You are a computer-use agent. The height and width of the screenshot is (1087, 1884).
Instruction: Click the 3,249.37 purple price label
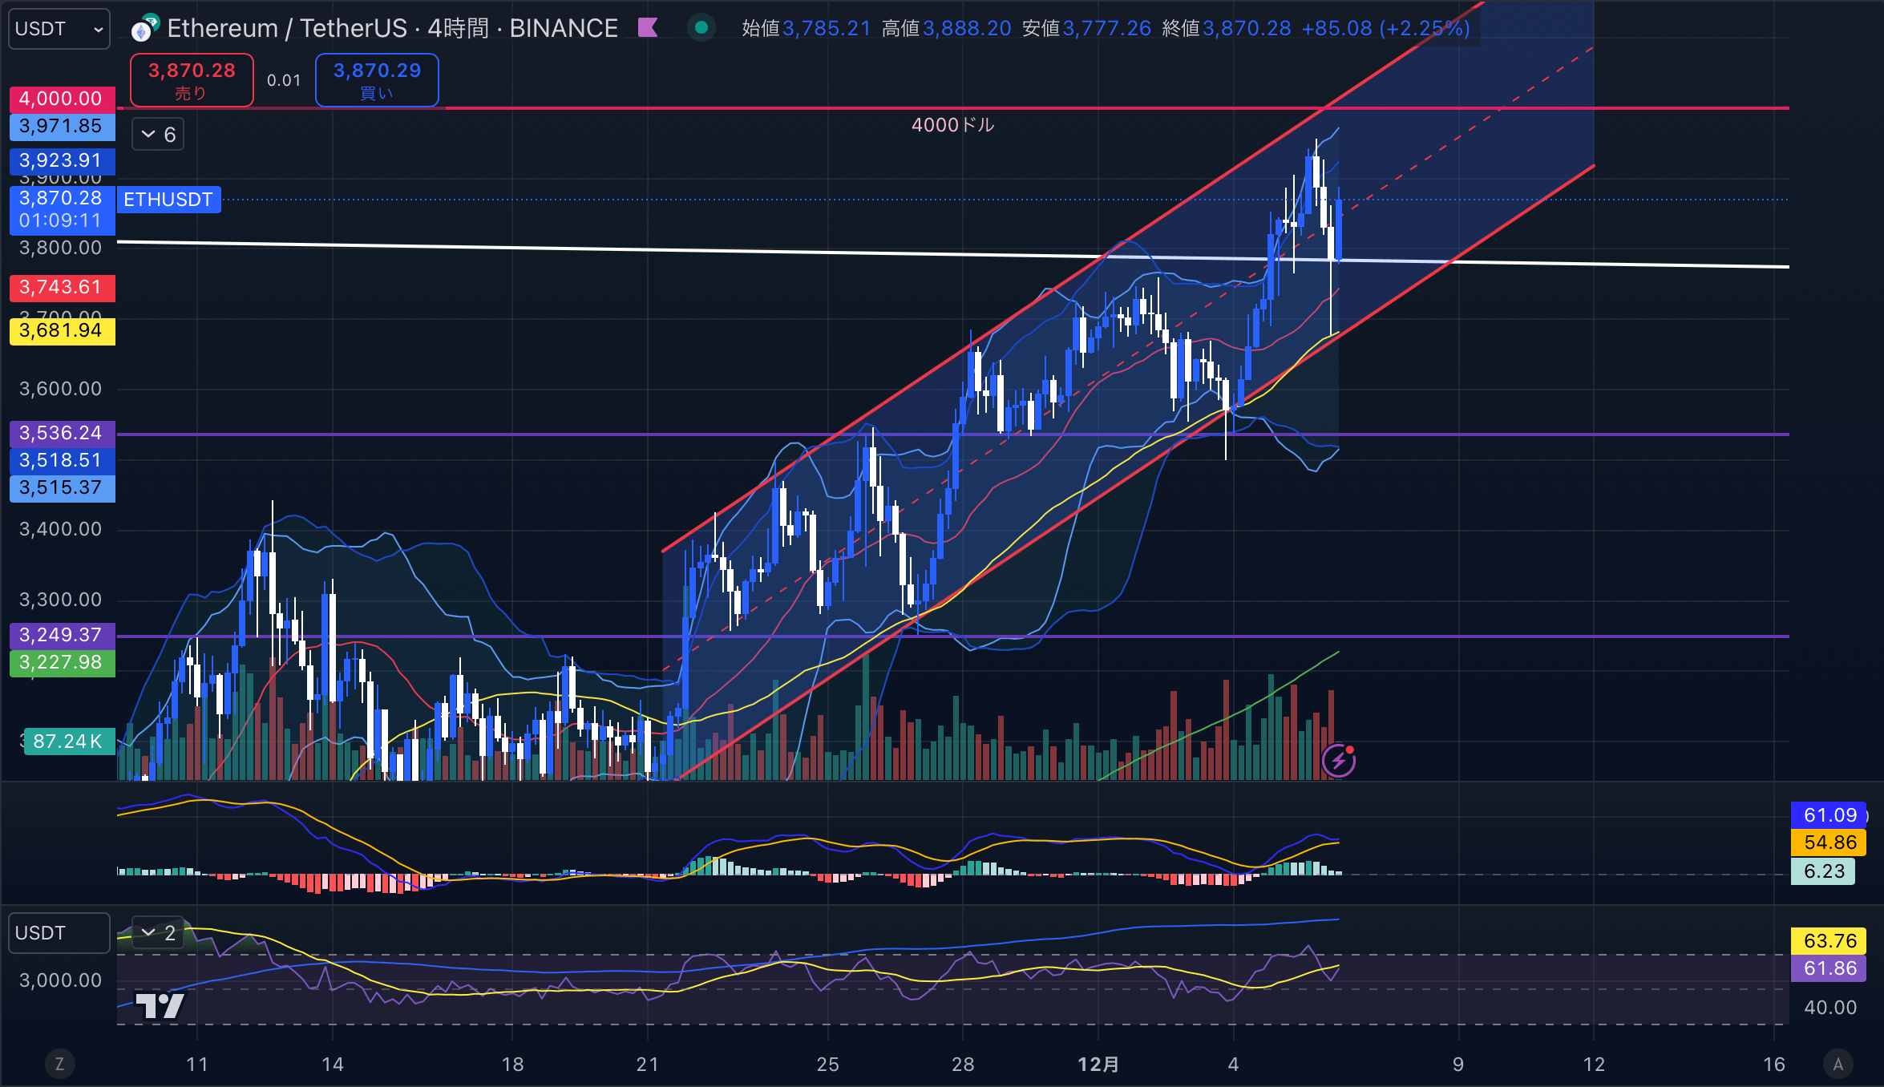click(x=62, y=636)
